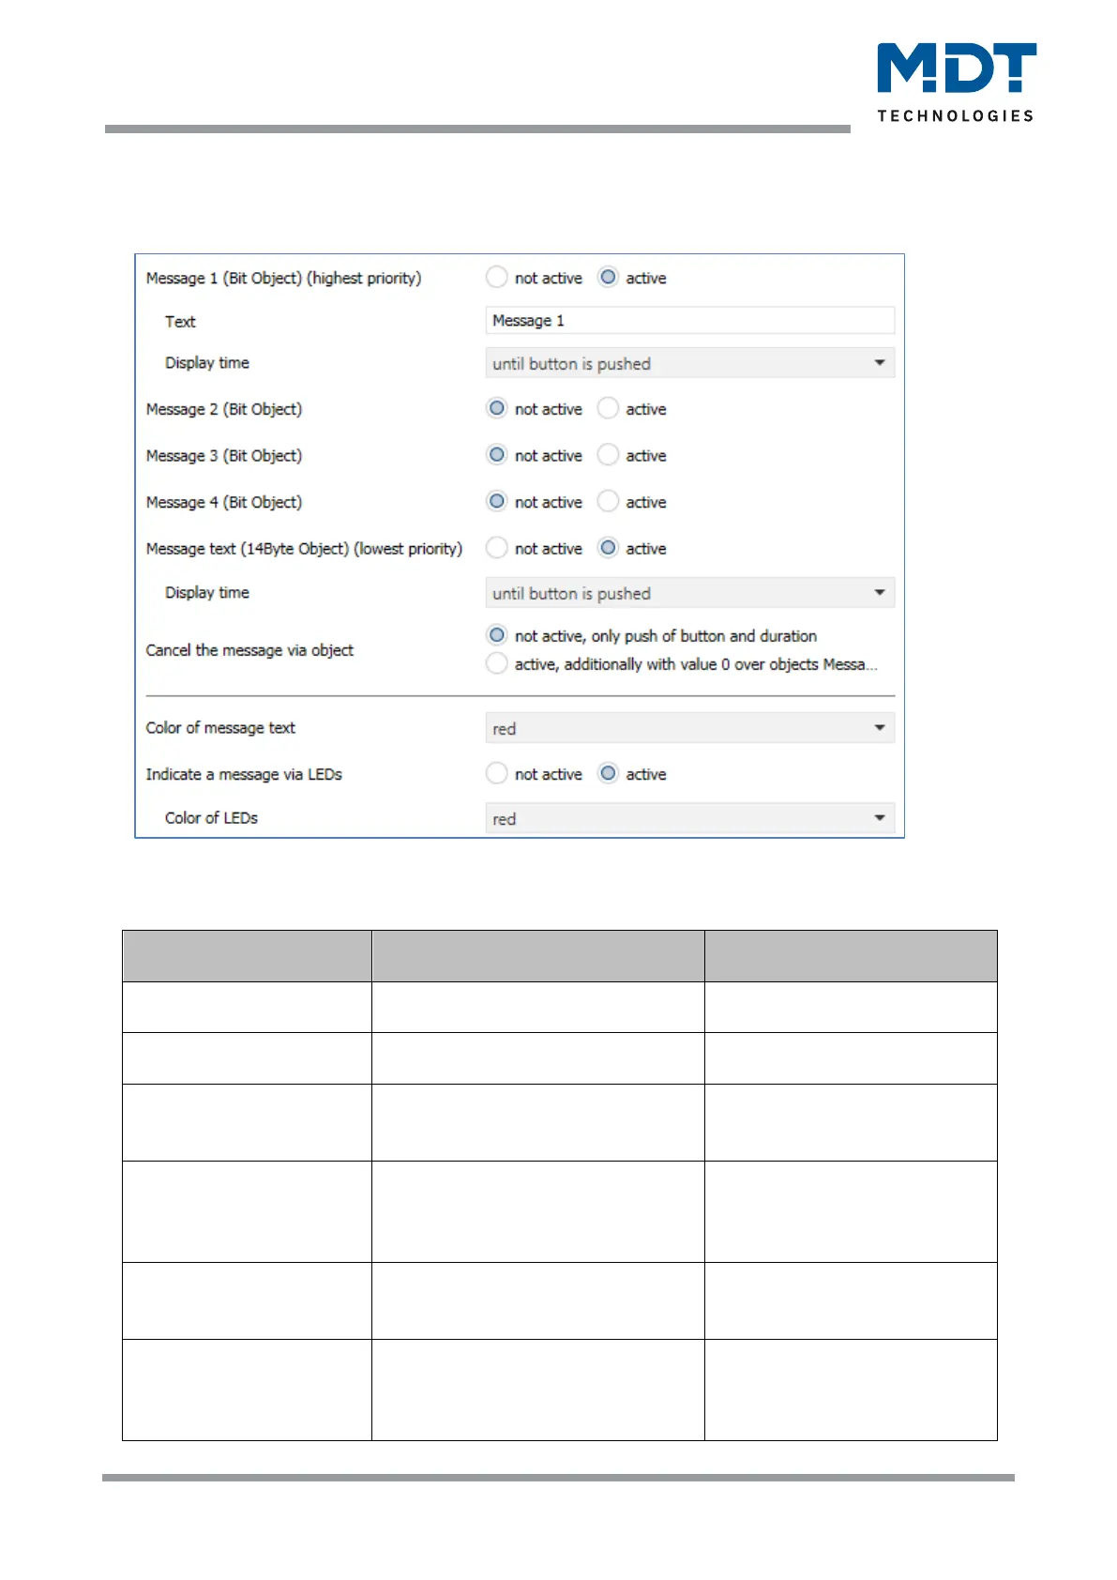Select active for 14Byte Message text

(x=609, y=548)
